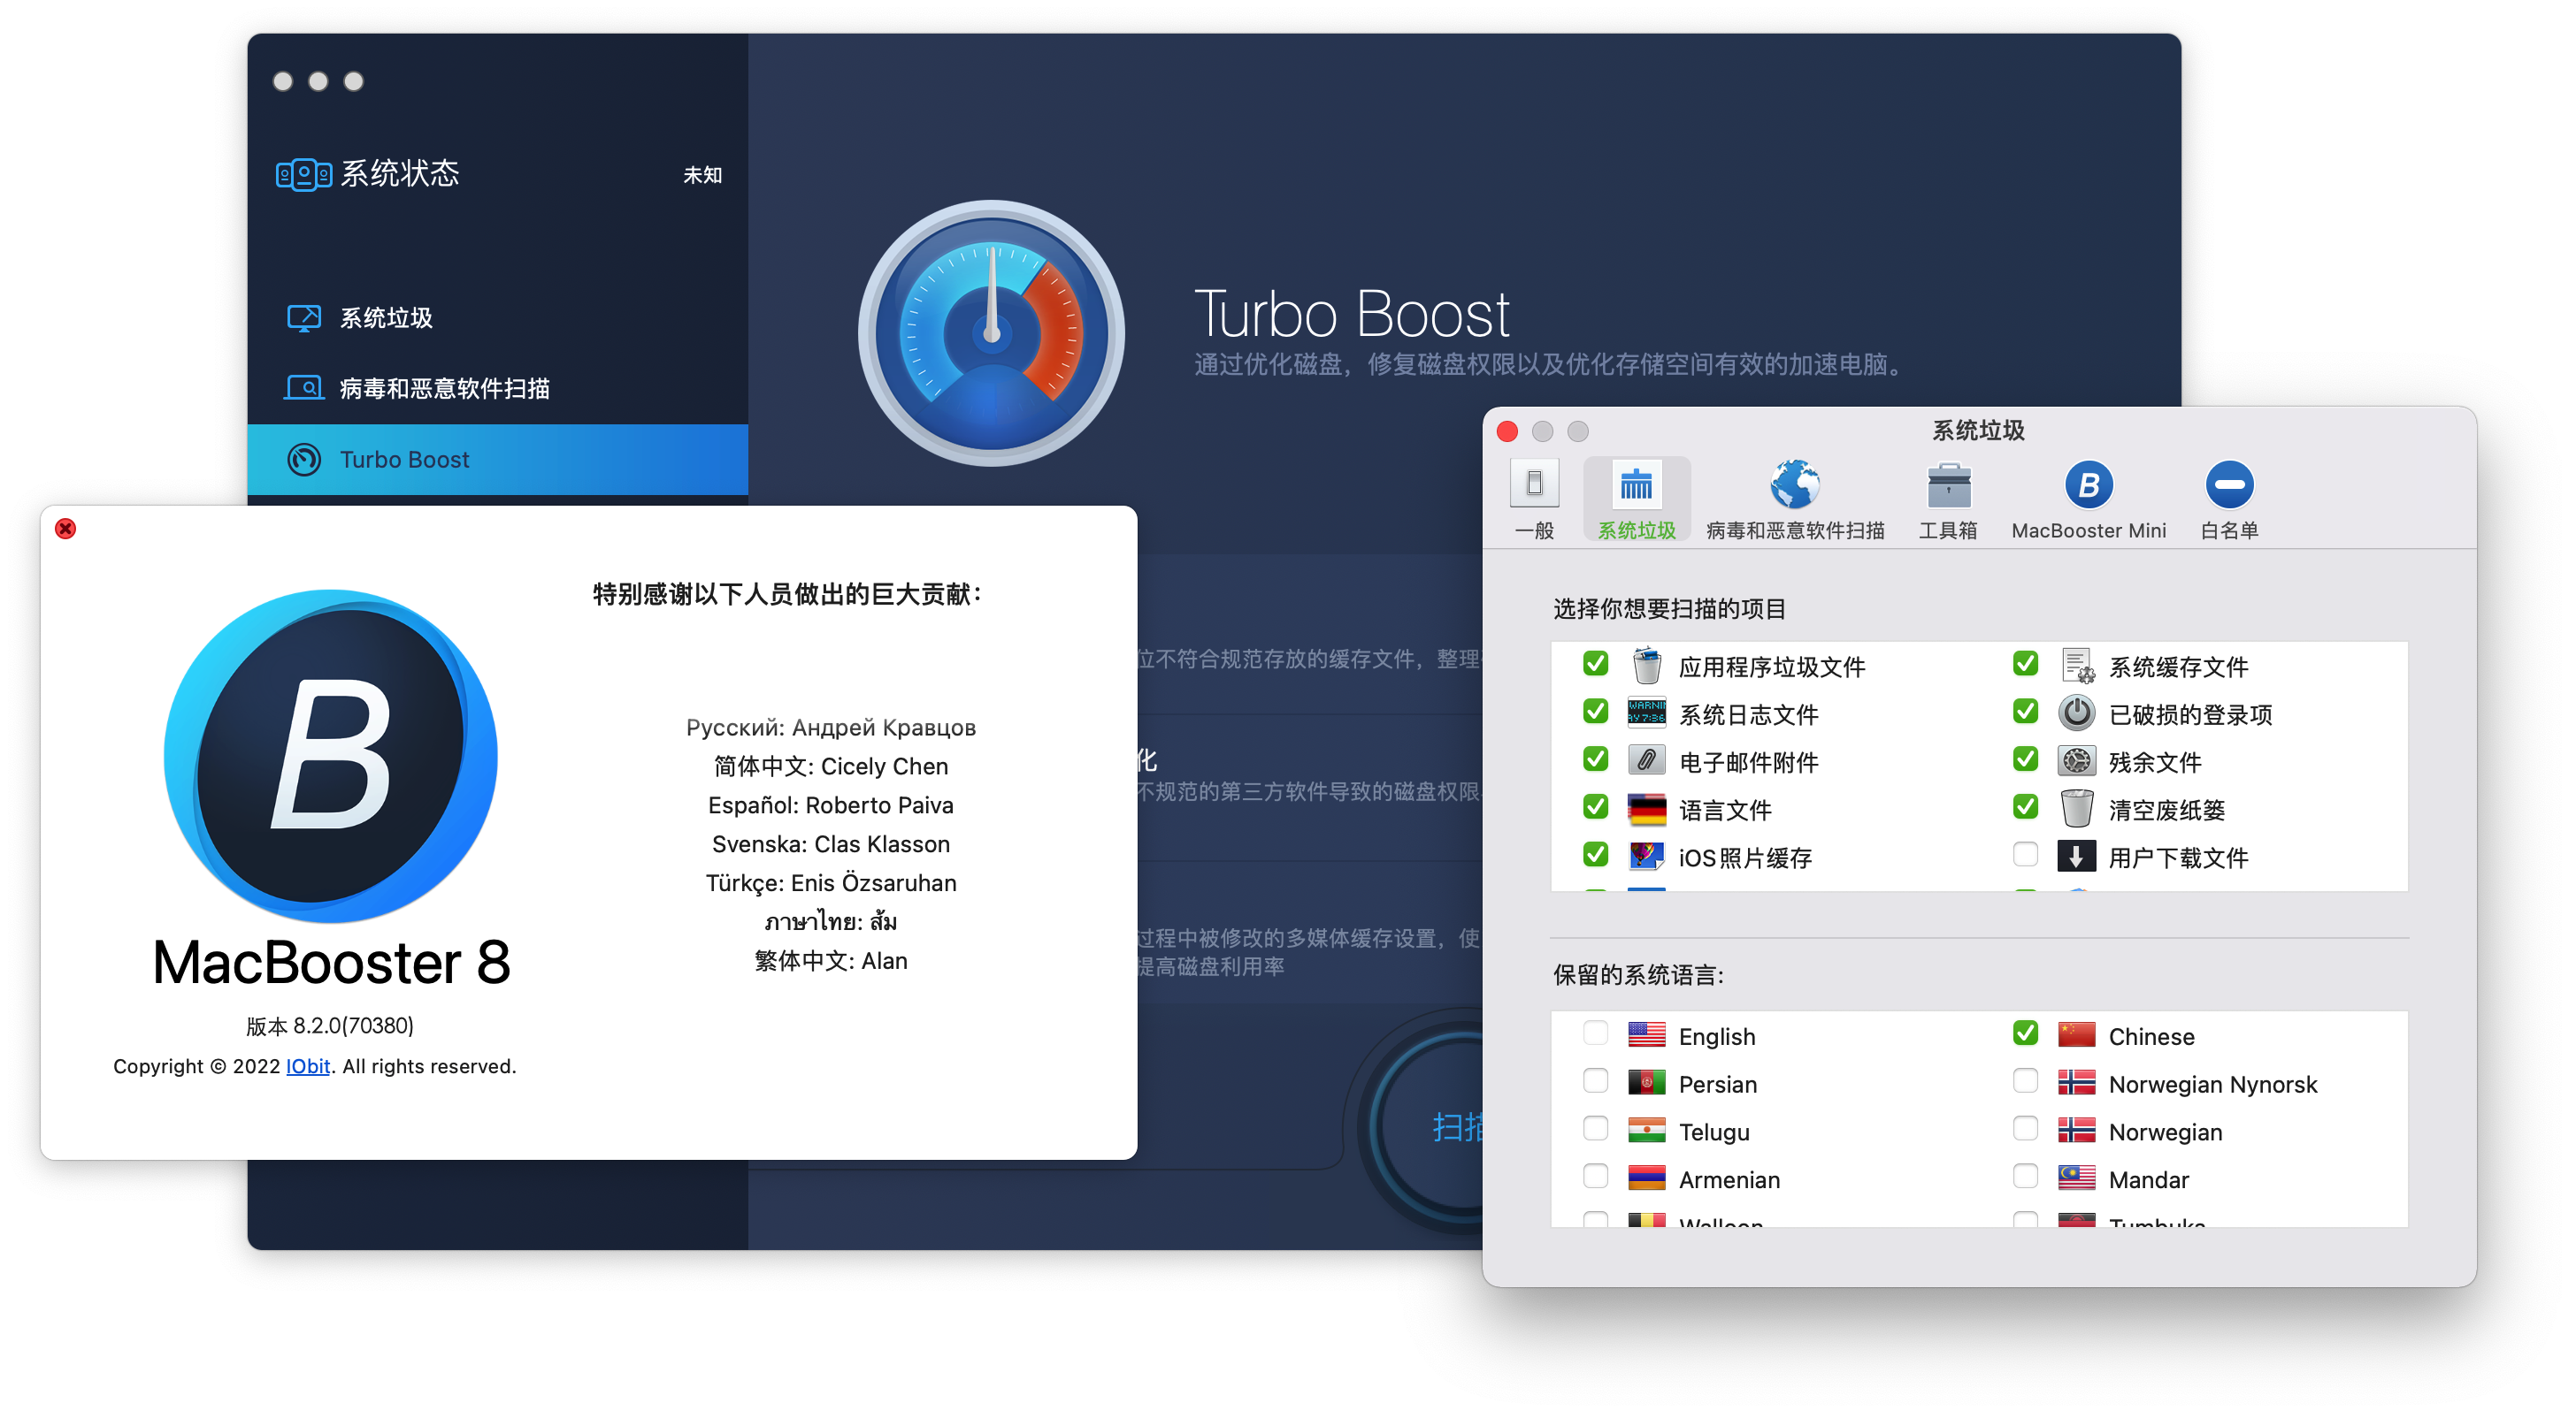2576x1418 pixels.
Task: Click the IObit copyright link
Action: tap(307, 1066)
